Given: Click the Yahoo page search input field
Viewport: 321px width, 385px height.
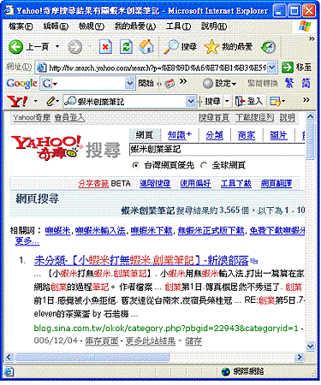Looking at the screenshot, I should [x=217, y=149].
